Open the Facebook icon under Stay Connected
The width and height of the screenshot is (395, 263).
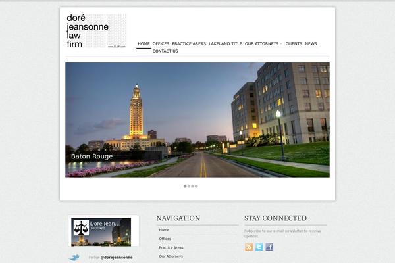coord(269,247)
